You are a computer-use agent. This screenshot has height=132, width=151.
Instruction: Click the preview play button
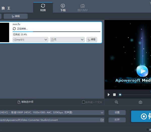pyautogui.click(x=109, y=95)
